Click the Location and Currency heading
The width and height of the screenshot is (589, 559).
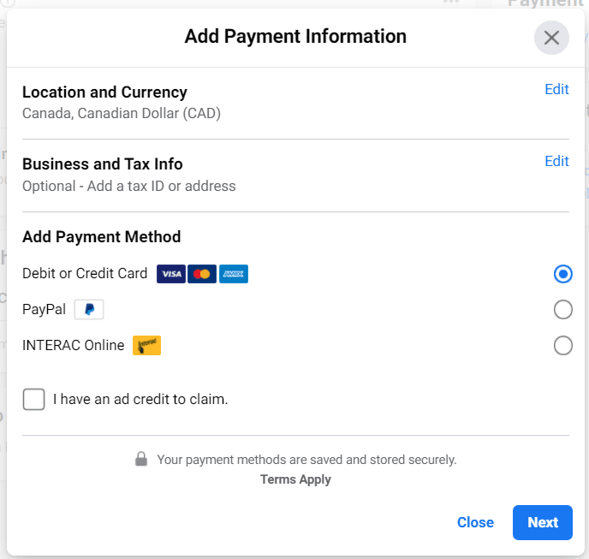[104, 92]
